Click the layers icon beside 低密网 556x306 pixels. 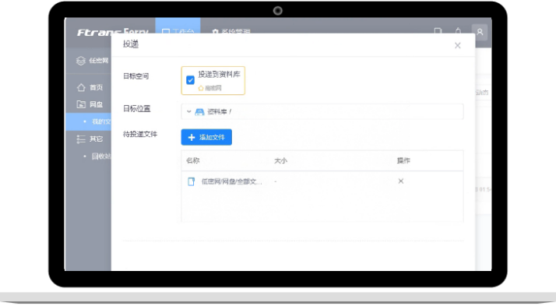click(81, 61)
